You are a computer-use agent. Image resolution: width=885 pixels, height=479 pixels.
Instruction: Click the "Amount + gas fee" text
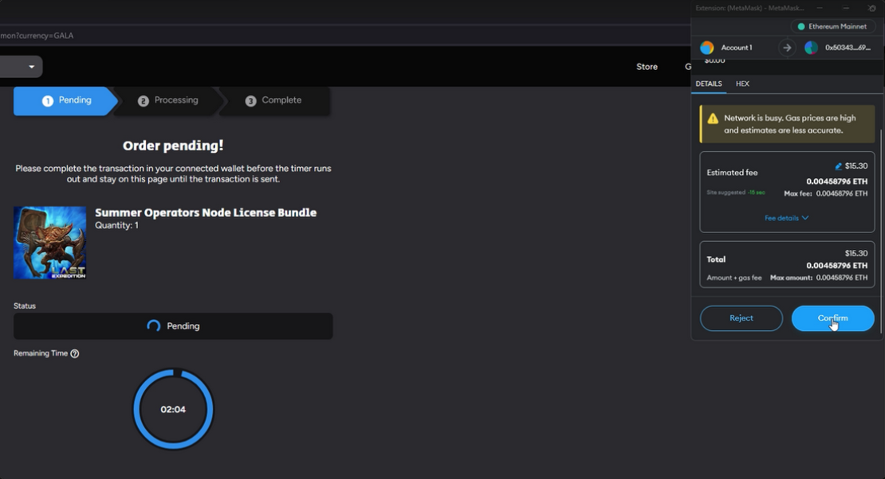734,278
